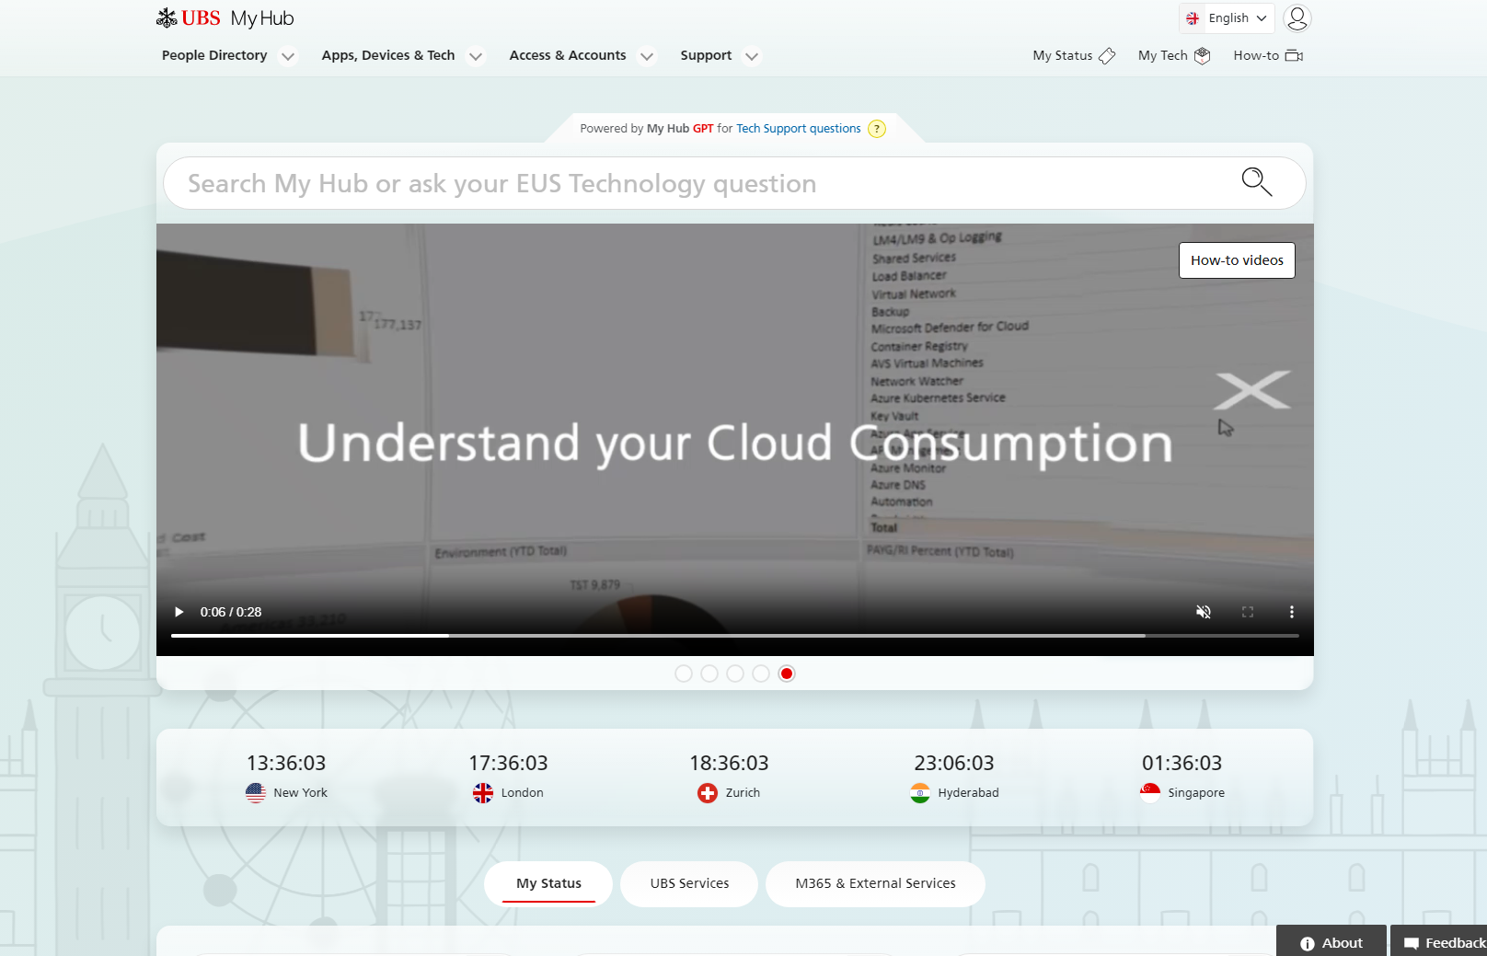Enter fullscreen mode on the video
1487x956 pixels.
coord(1248,612)
